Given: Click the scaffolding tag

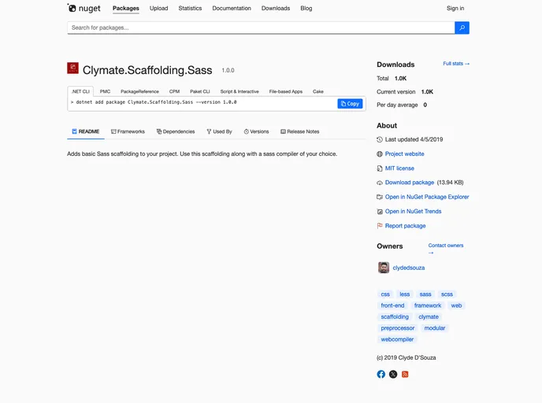Looking at the screenshot, I should [395, 316].
